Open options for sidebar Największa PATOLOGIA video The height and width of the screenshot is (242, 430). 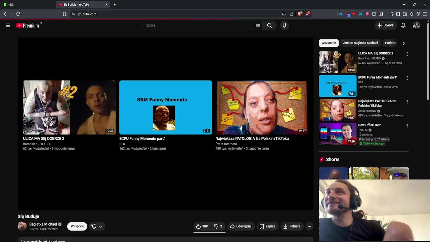point(407,102)
